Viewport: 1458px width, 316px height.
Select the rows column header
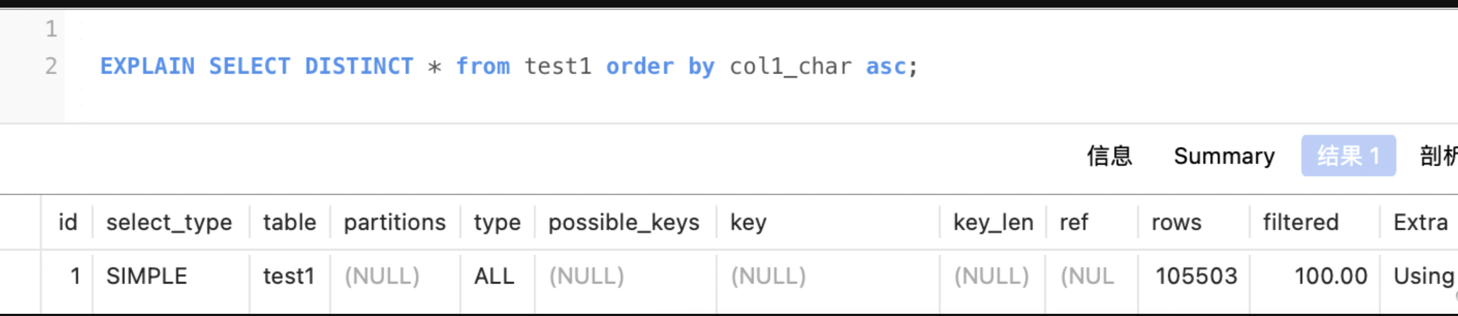click(x=1176, y=223)
